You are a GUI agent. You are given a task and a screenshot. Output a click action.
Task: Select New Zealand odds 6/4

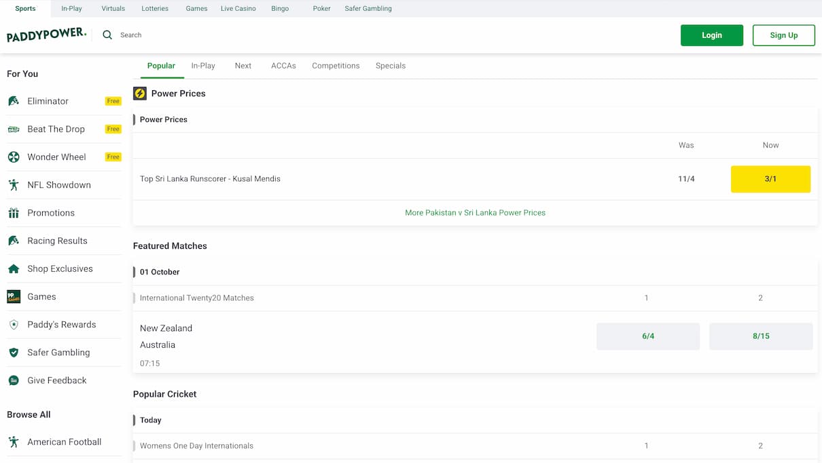tap(648, 336)
